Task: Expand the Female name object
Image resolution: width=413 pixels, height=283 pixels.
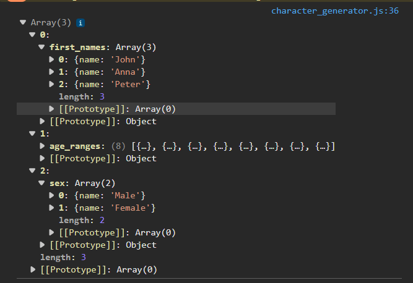Action: coord(52,208)
